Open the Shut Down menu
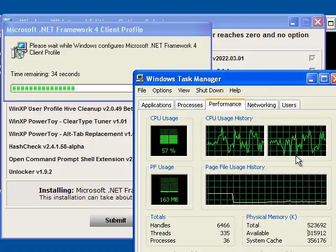This screenshot has height=252, width=336. coord(209,90)
